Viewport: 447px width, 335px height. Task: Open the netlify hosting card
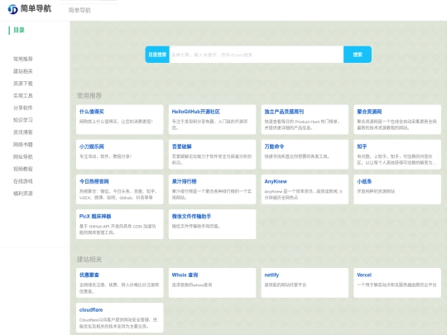click(x=305, y=283)
